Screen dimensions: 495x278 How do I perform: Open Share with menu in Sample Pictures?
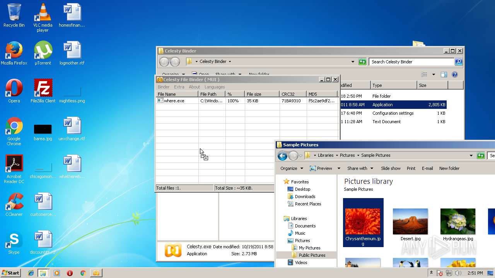click(360, 168)
